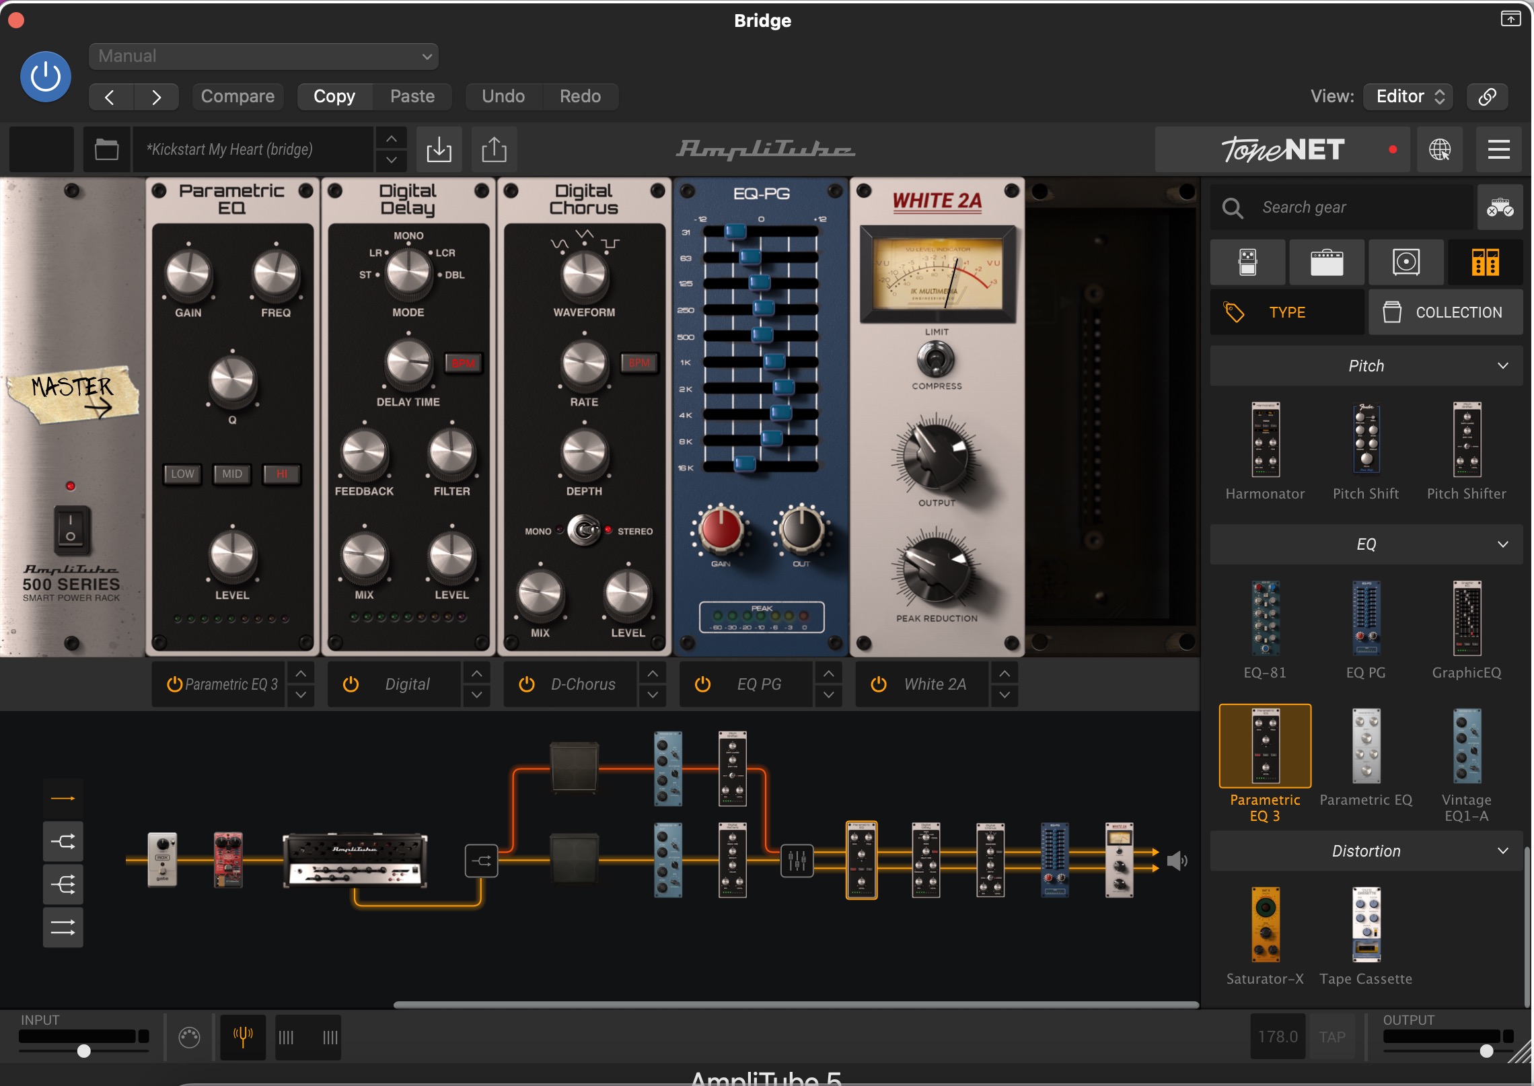Select the single serial signal routing icon
The width and height of the screenshot is (1534, 1086).
point(63,799)
